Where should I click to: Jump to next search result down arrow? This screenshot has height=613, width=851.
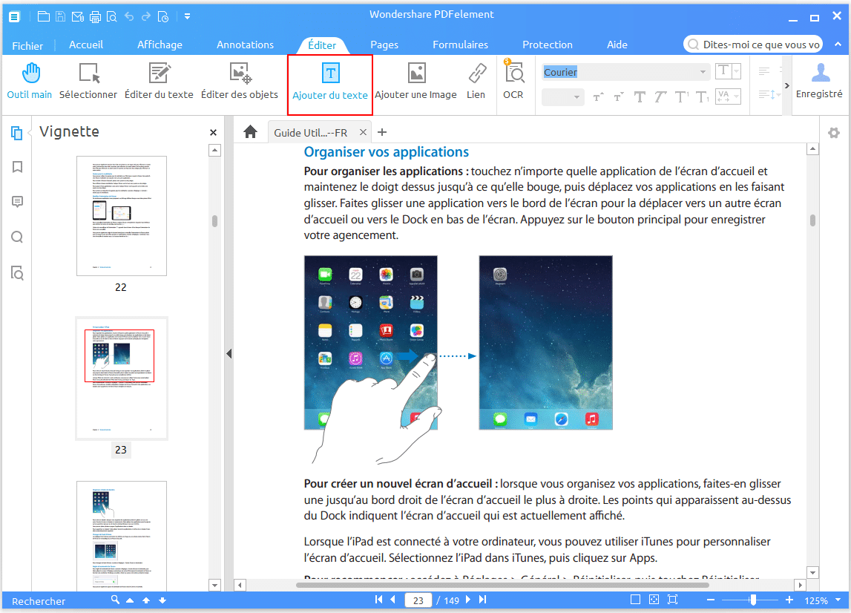(162, 600)
